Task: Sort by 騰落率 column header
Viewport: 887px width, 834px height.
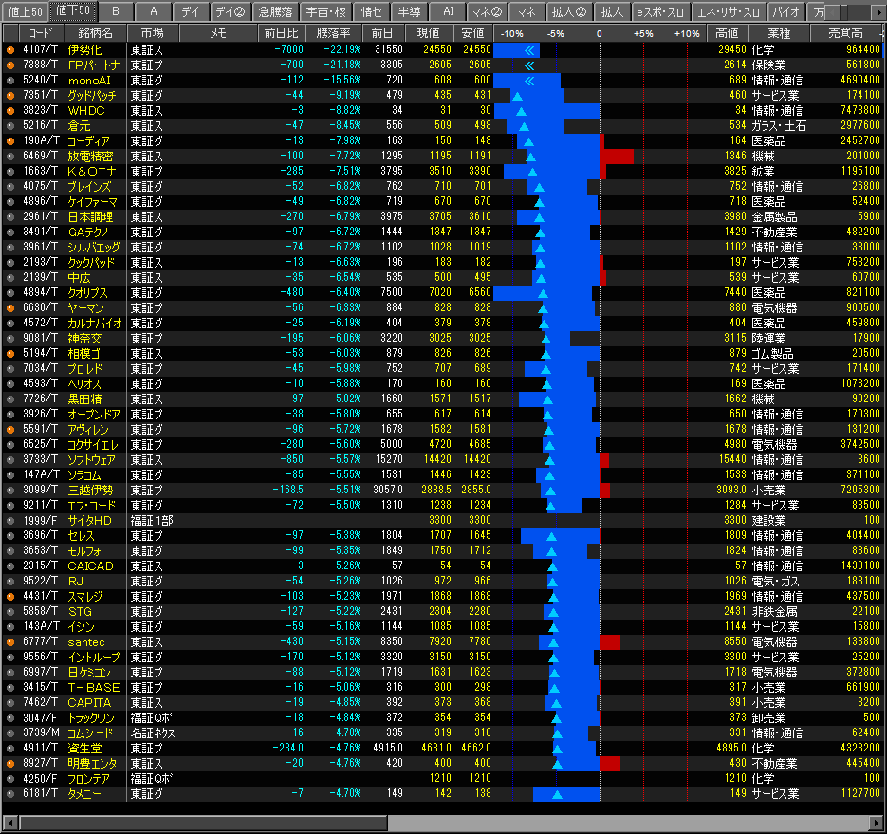Action: pos(341,33)
